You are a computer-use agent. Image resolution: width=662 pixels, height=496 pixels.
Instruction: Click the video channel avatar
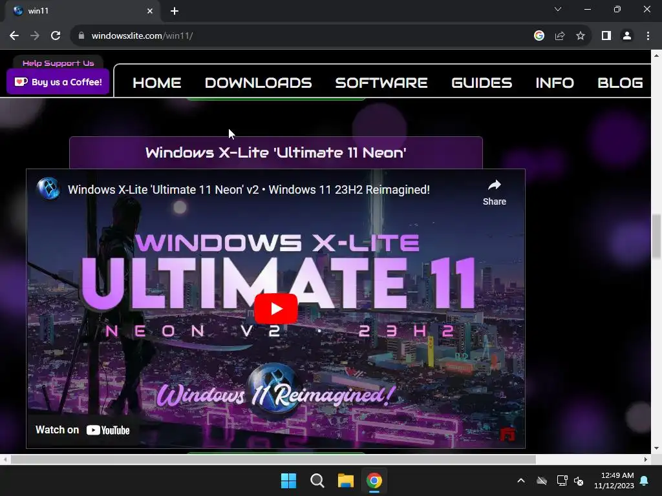click(x=48, y=189)
